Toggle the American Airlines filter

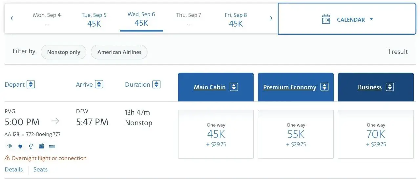tap(119, 52)
